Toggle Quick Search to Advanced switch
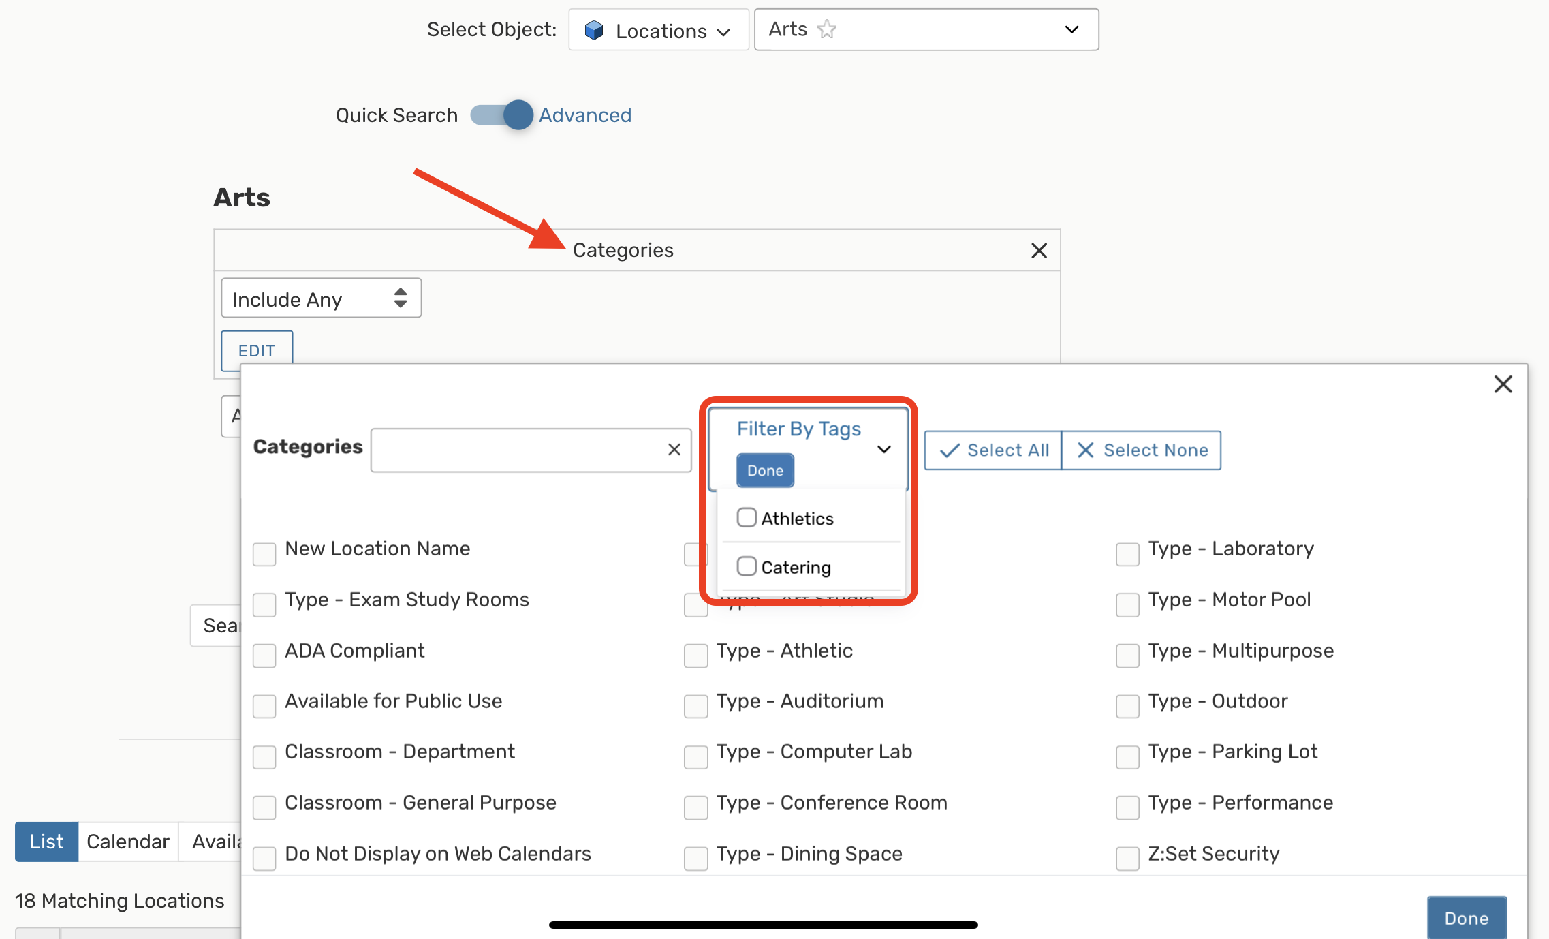Viewport: 1549px width, 939px height. point(503,115)
